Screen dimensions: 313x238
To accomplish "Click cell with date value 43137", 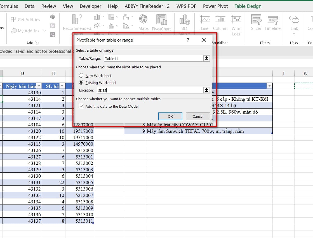I will tap(22, 221).
